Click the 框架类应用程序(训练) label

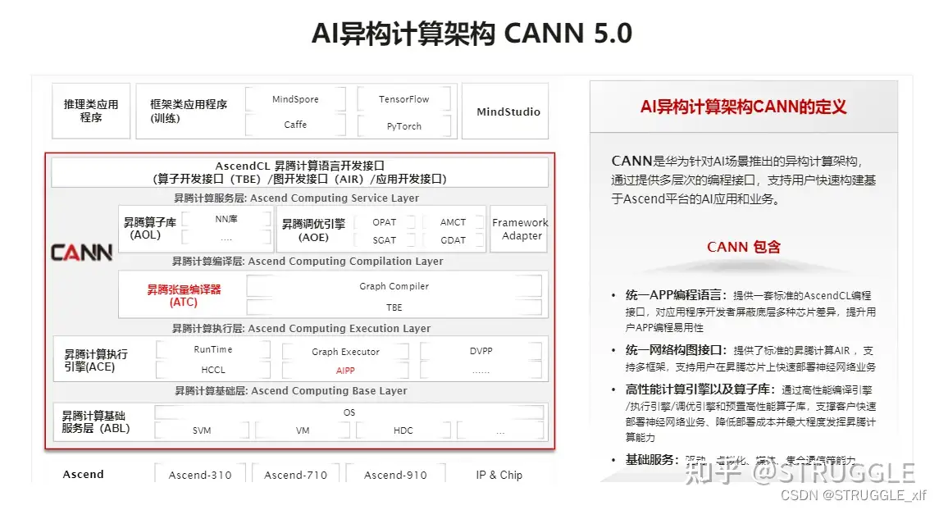pyautogui.click(x=188, y=112)
